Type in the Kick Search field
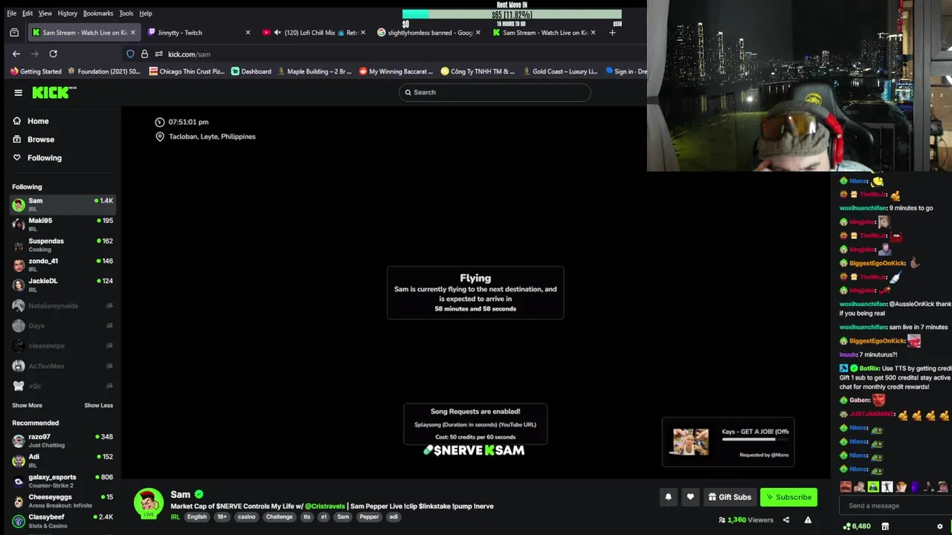952x535 pixels. point(495,92)
